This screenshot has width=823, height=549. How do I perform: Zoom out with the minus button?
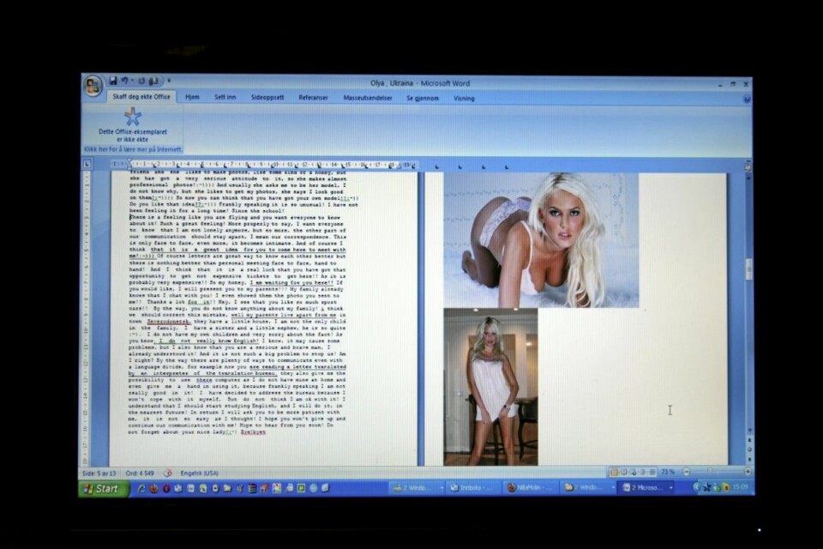click(685, 472)
